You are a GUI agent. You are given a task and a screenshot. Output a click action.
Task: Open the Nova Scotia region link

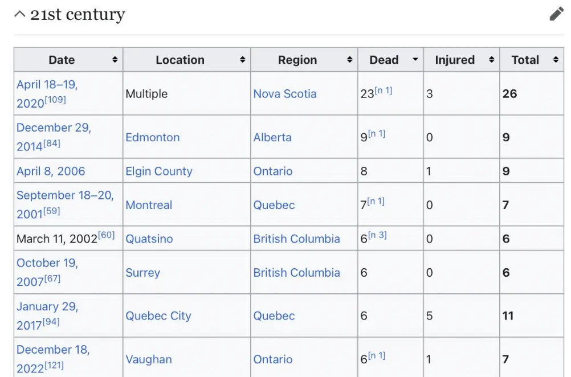(284, 94)
